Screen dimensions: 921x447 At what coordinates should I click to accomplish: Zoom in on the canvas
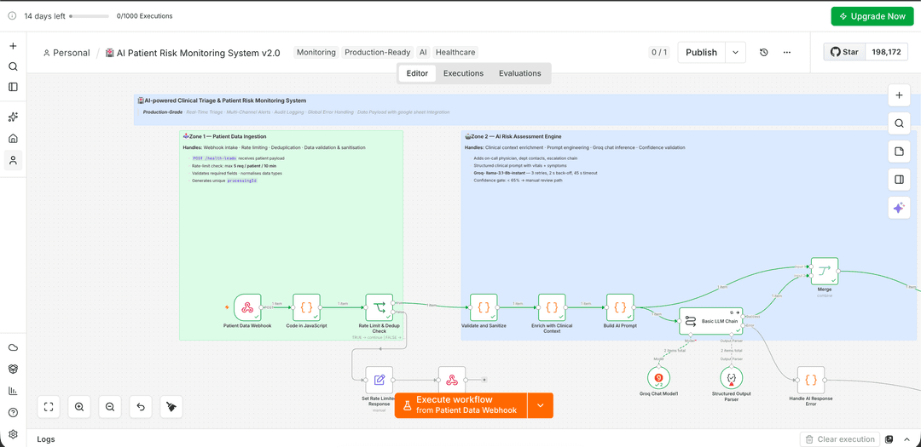[x=79, y=406]
